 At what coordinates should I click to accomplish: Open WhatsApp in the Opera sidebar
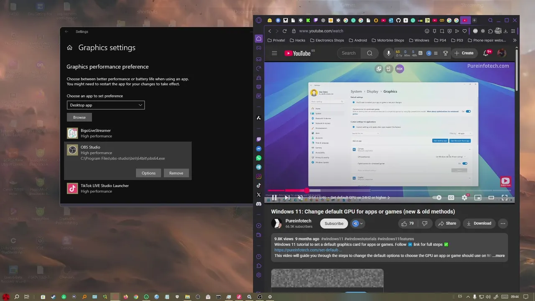(259, 158)
